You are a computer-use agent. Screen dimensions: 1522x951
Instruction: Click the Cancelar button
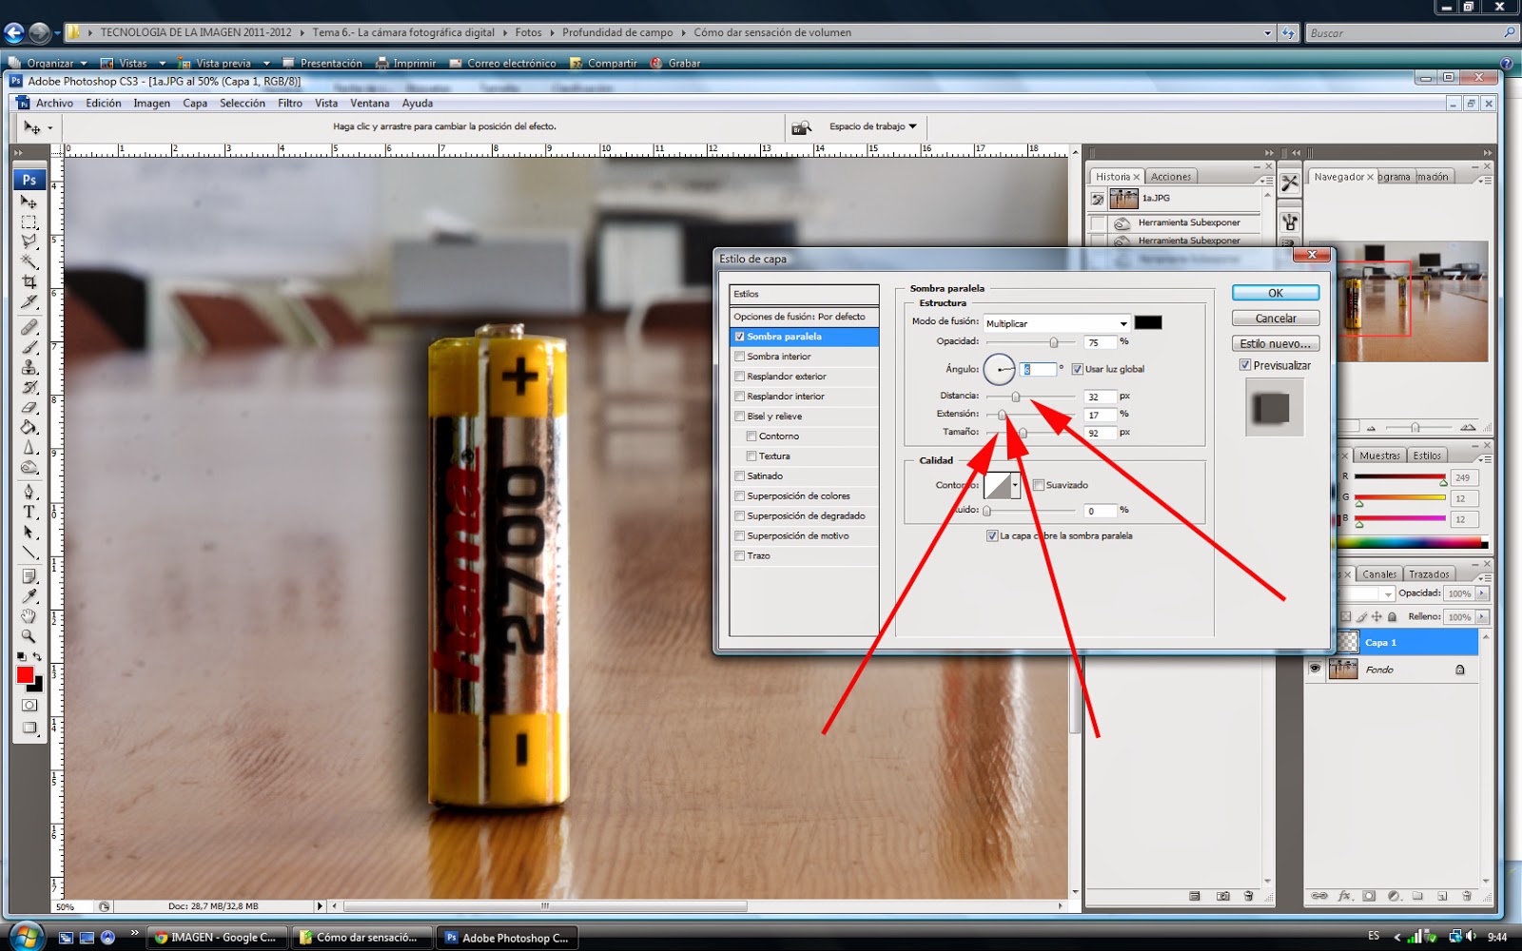[1276, 319]
